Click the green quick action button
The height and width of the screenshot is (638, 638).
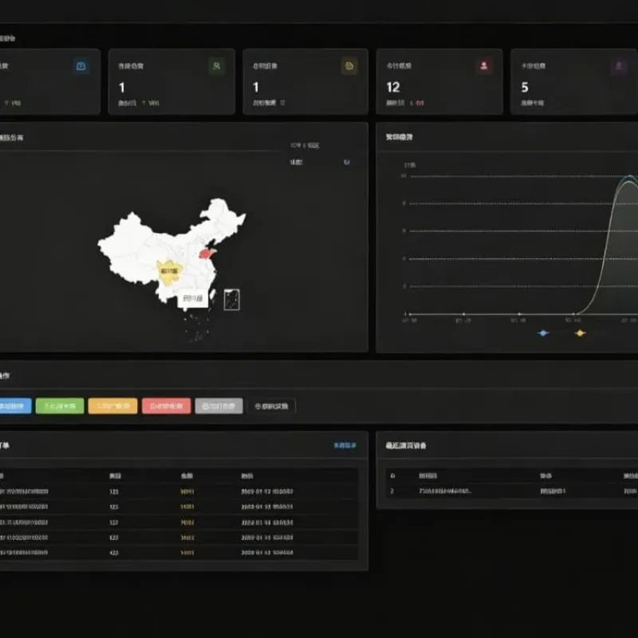tap(60, 406)
